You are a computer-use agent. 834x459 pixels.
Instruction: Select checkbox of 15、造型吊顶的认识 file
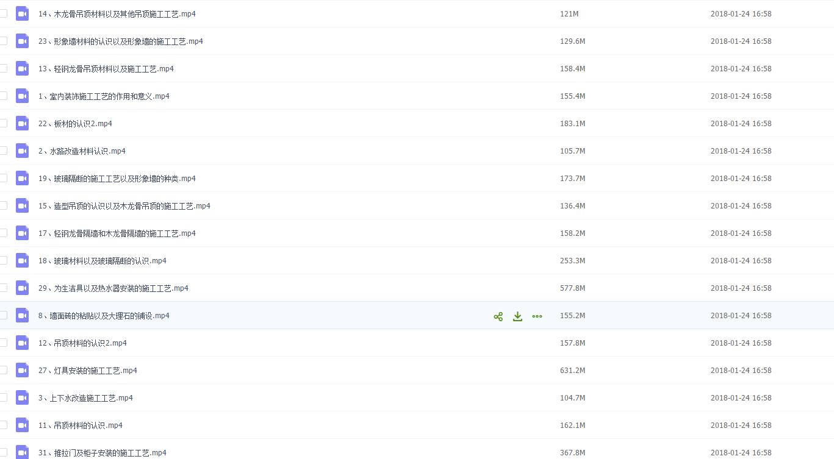click(3, 205)
